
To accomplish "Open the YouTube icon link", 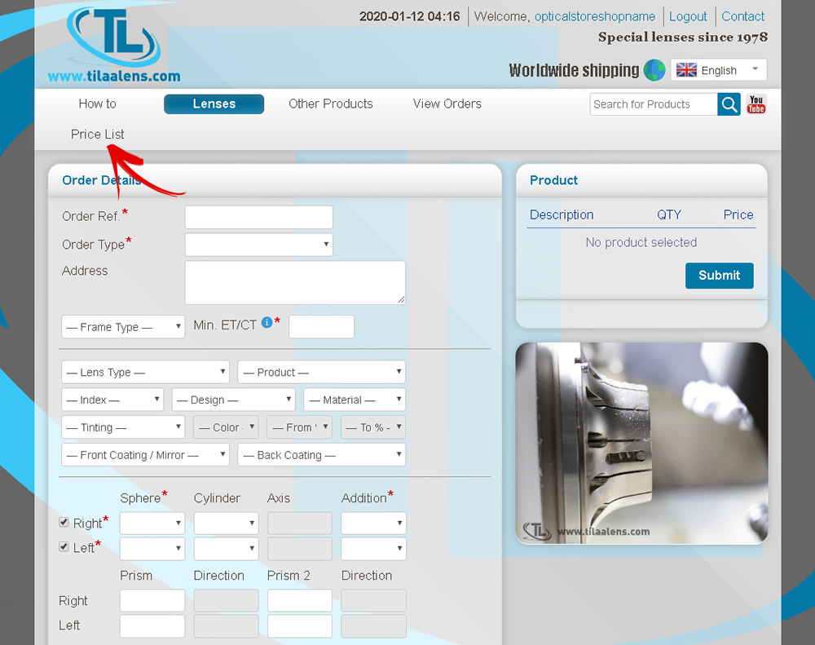I will pos(756,104).
